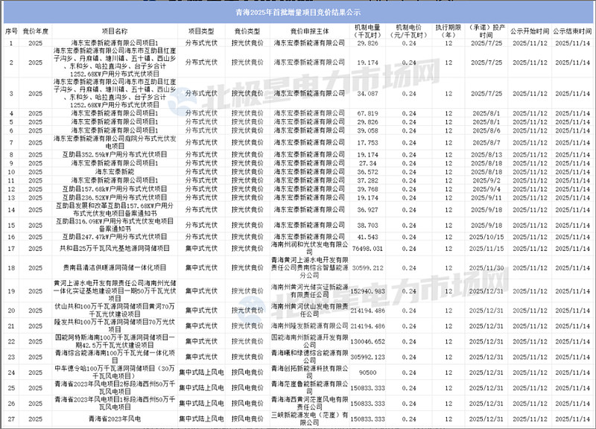596x429 pixels.
Task: Select the short project name 海东宏泰新能 in row 10
Action: click(x=115, y=172)
